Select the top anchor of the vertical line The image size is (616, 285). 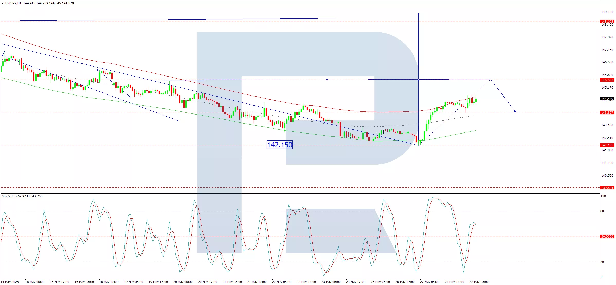tap(418, 14)
